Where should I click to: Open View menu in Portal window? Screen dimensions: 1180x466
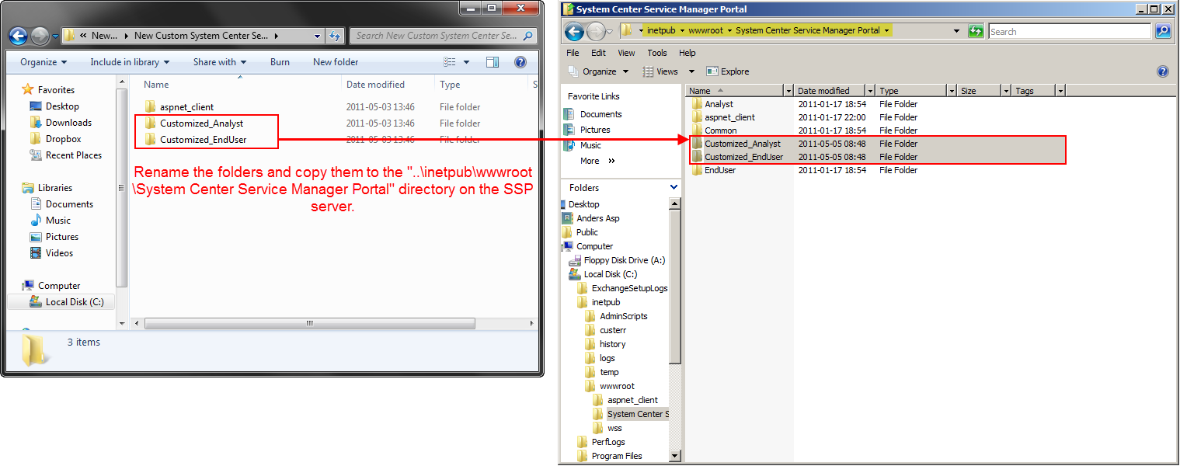[x=626, y=53]
